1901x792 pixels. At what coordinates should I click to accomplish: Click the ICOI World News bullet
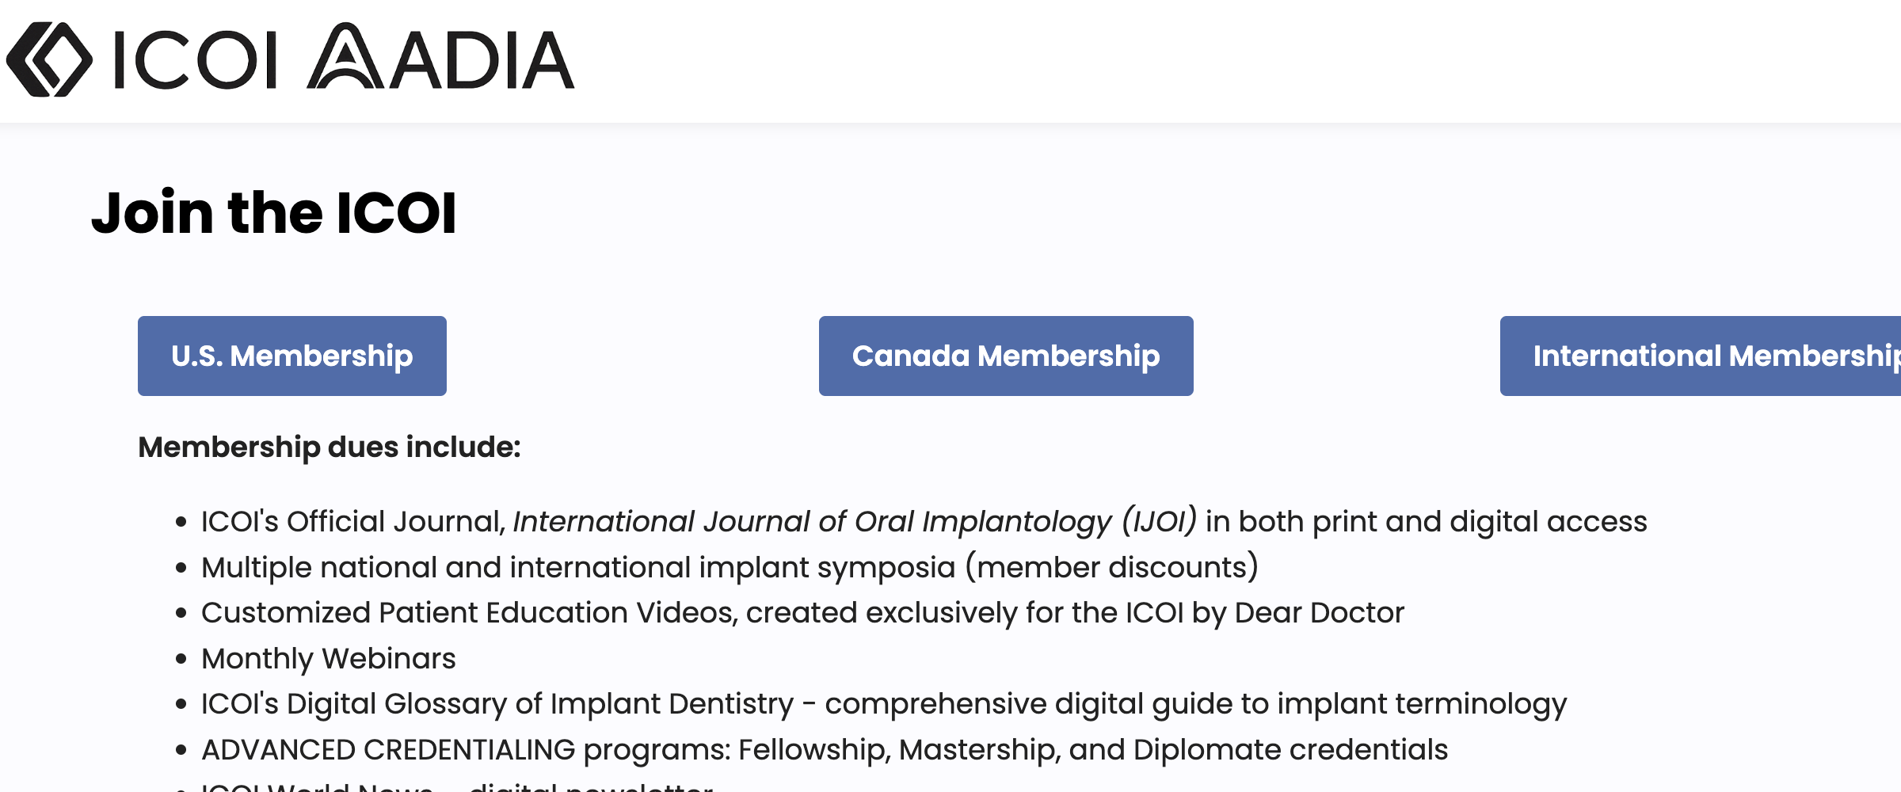click(x=457, y=786)
